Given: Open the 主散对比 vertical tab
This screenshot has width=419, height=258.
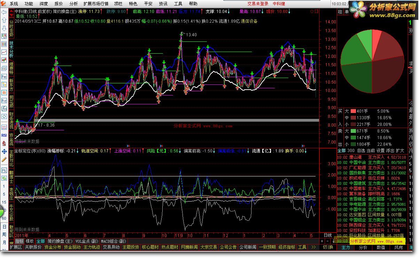Looking at the screenshot, I should click(x=11, y=159).
